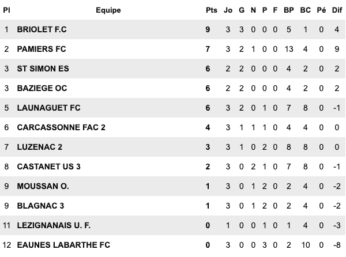Select PAMIERS FC team row
The width and height of the screenshot is (346, 257).
tap(42, 49)
